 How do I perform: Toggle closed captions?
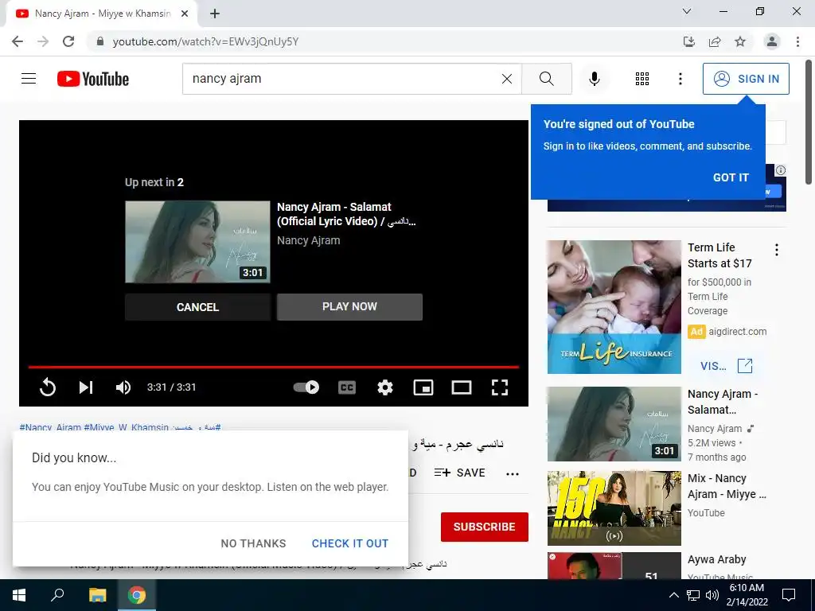pyautogui.click(x=347, y=387)
